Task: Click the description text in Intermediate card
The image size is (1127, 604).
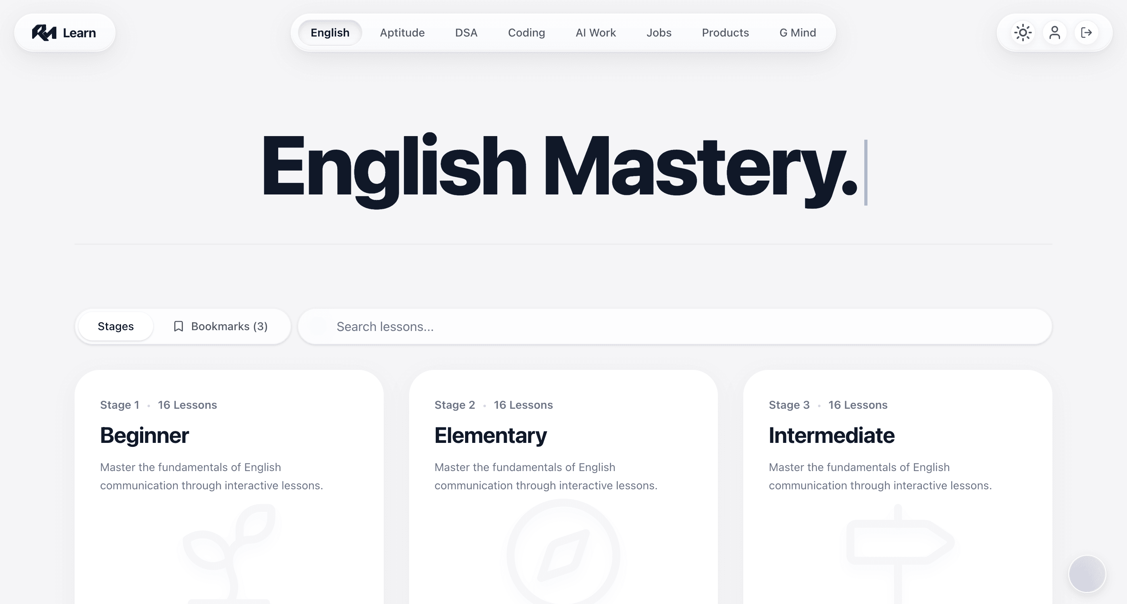Action: (x=880, y=476)
